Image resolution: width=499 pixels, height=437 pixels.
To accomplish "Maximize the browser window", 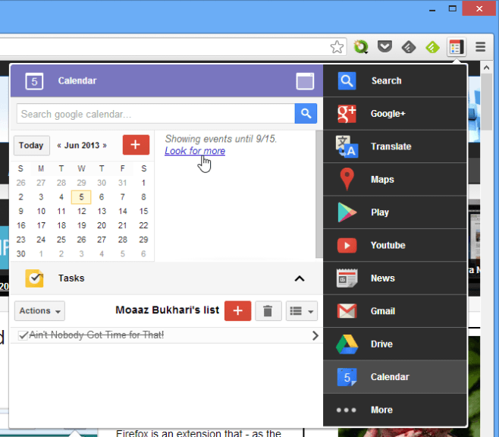I will 453,8.
